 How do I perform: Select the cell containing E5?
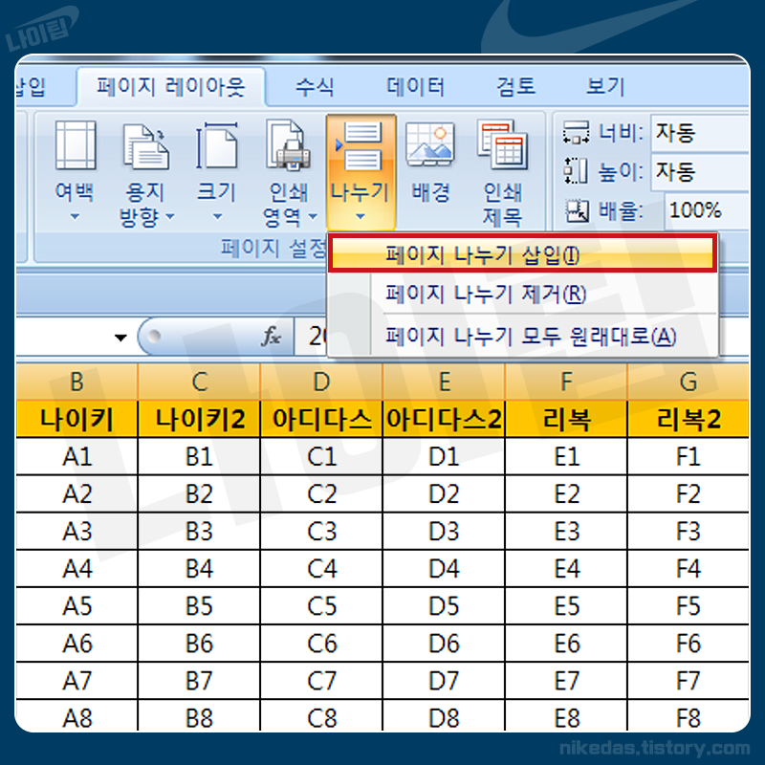point(566,606)
